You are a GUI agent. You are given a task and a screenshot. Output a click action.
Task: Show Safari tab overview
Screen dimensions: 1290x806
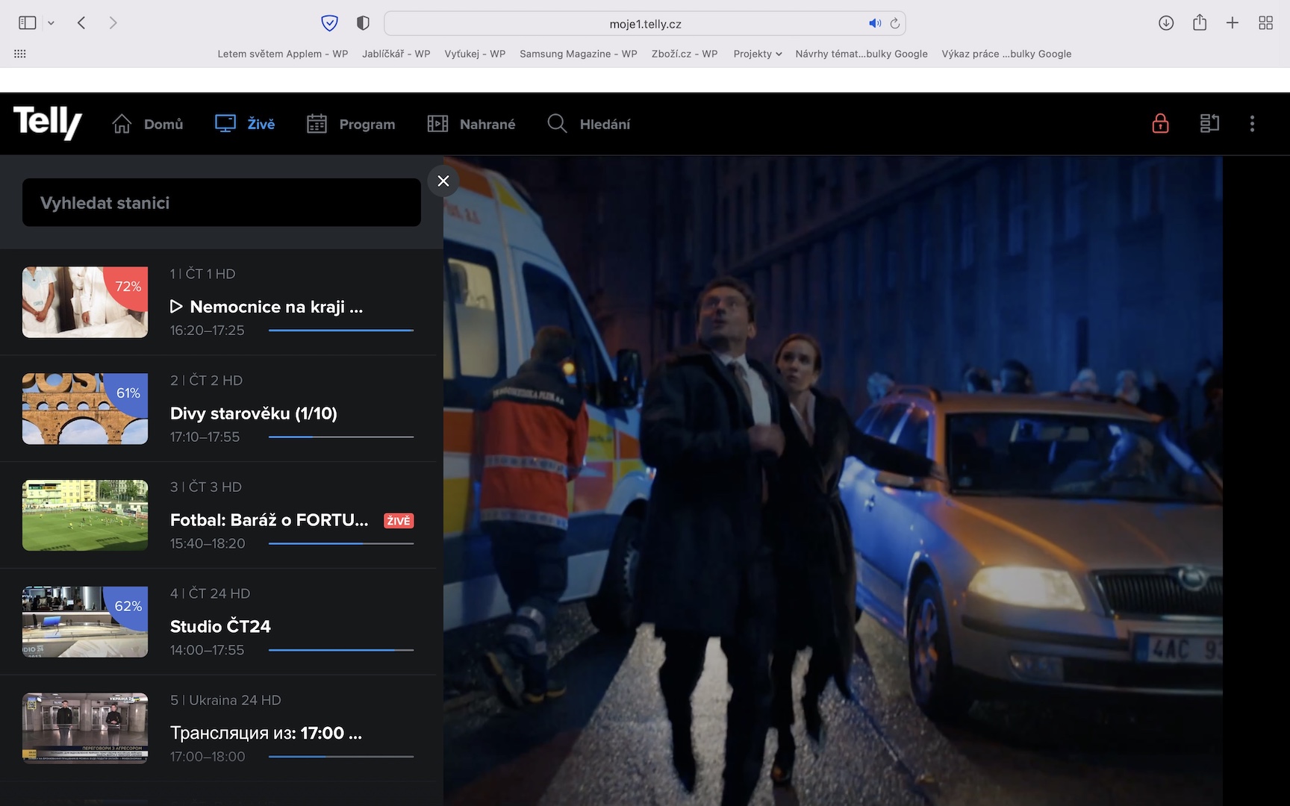[1265, 23]
